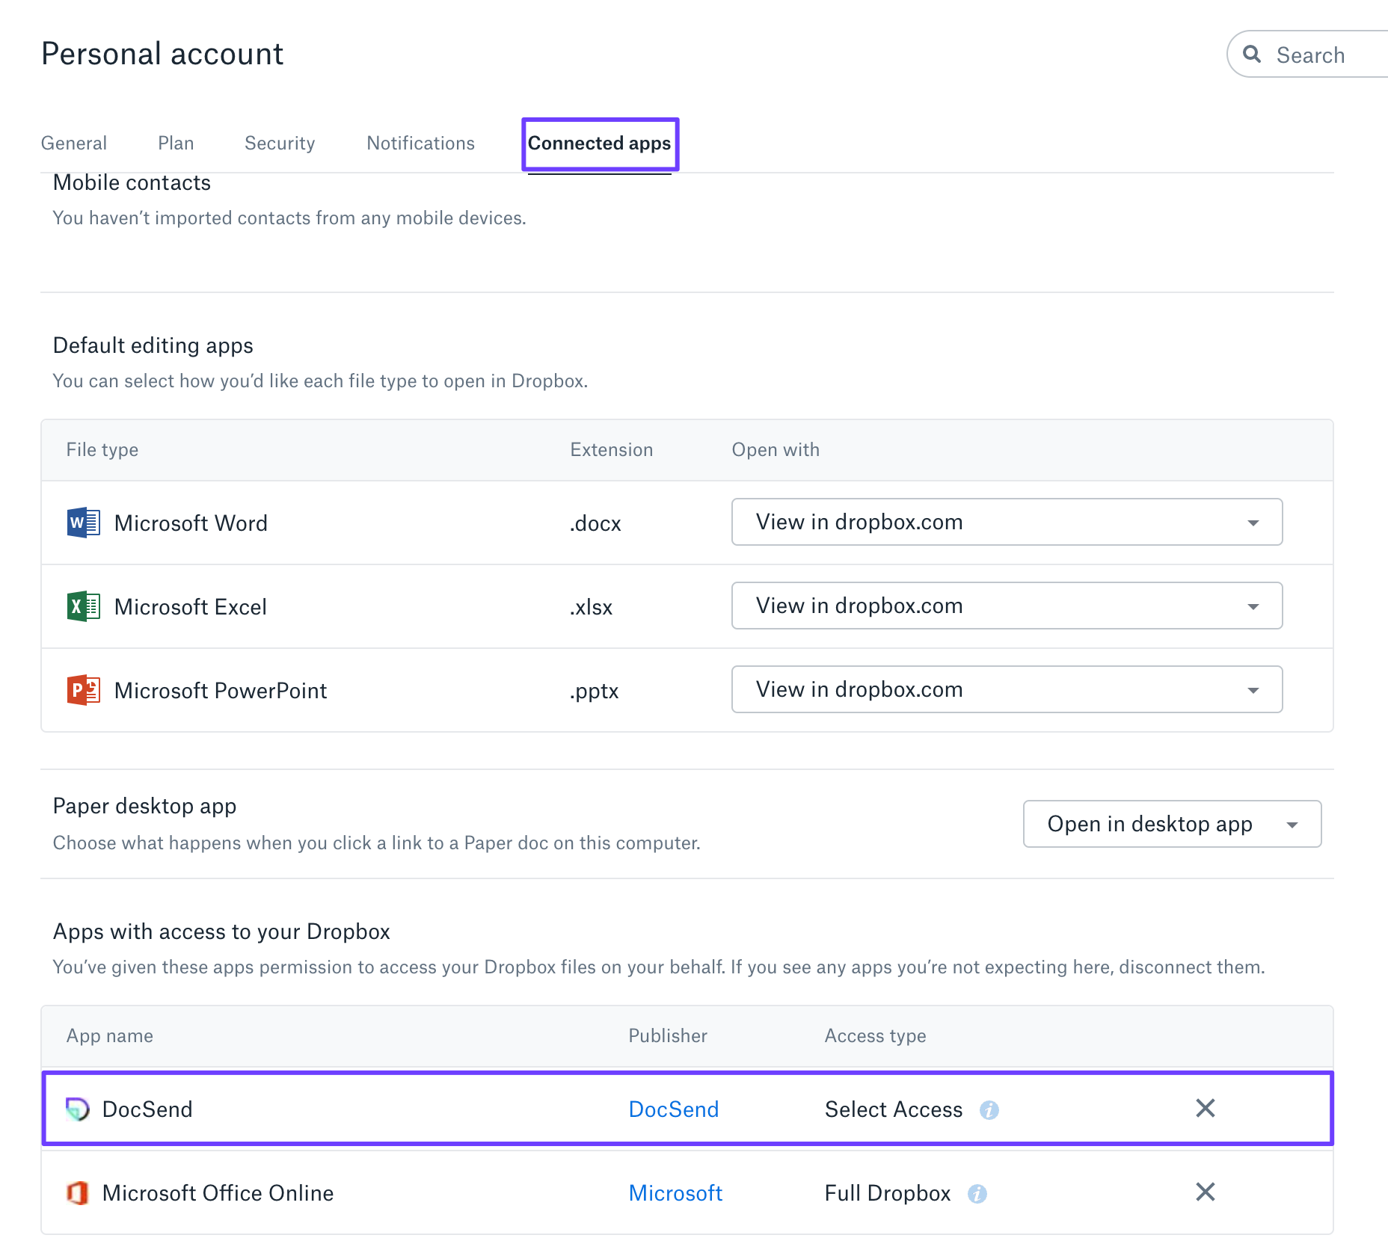Expand the Open in desktop app dropdown
1388x1244 pixels.
pyautogui.click(x=1172, y=824)
